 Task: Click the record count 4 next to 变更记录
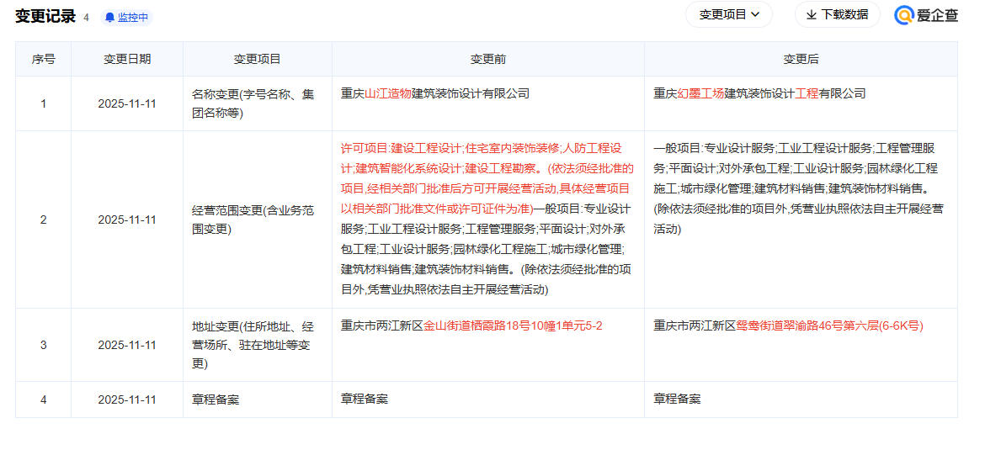[x=86, y=18]
